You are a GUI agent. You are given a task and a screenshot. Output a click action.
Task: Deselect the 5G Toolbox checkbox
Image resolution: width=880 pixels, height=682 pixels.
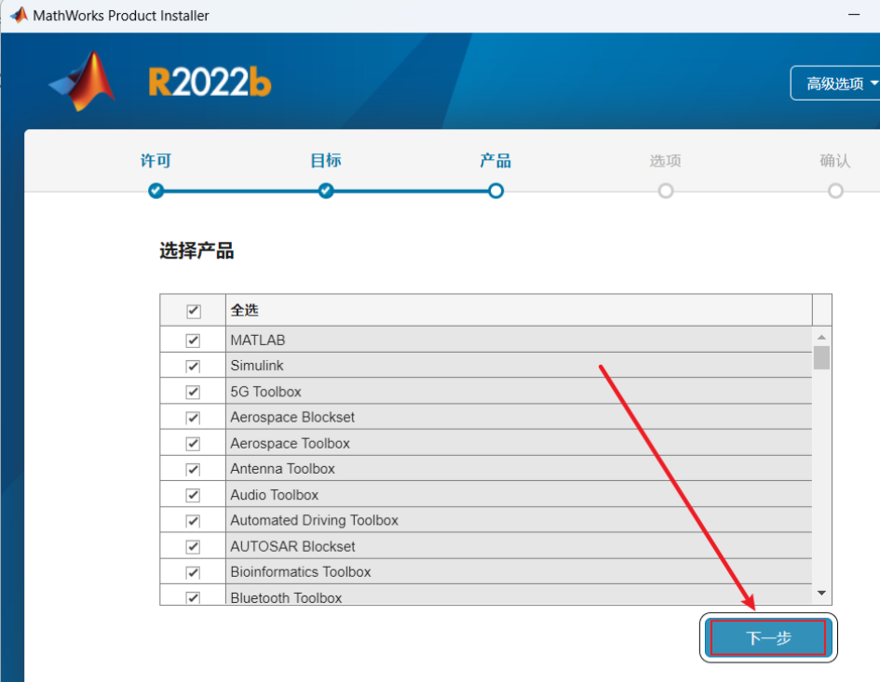tap(192, 391)
